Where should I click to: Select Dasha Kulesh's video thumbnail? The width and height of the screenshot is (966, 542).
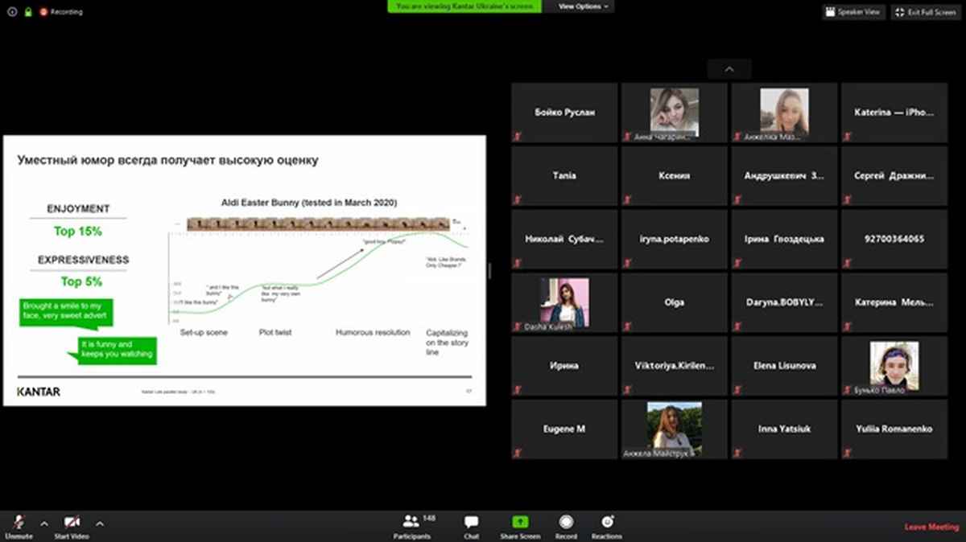[564, 302]
